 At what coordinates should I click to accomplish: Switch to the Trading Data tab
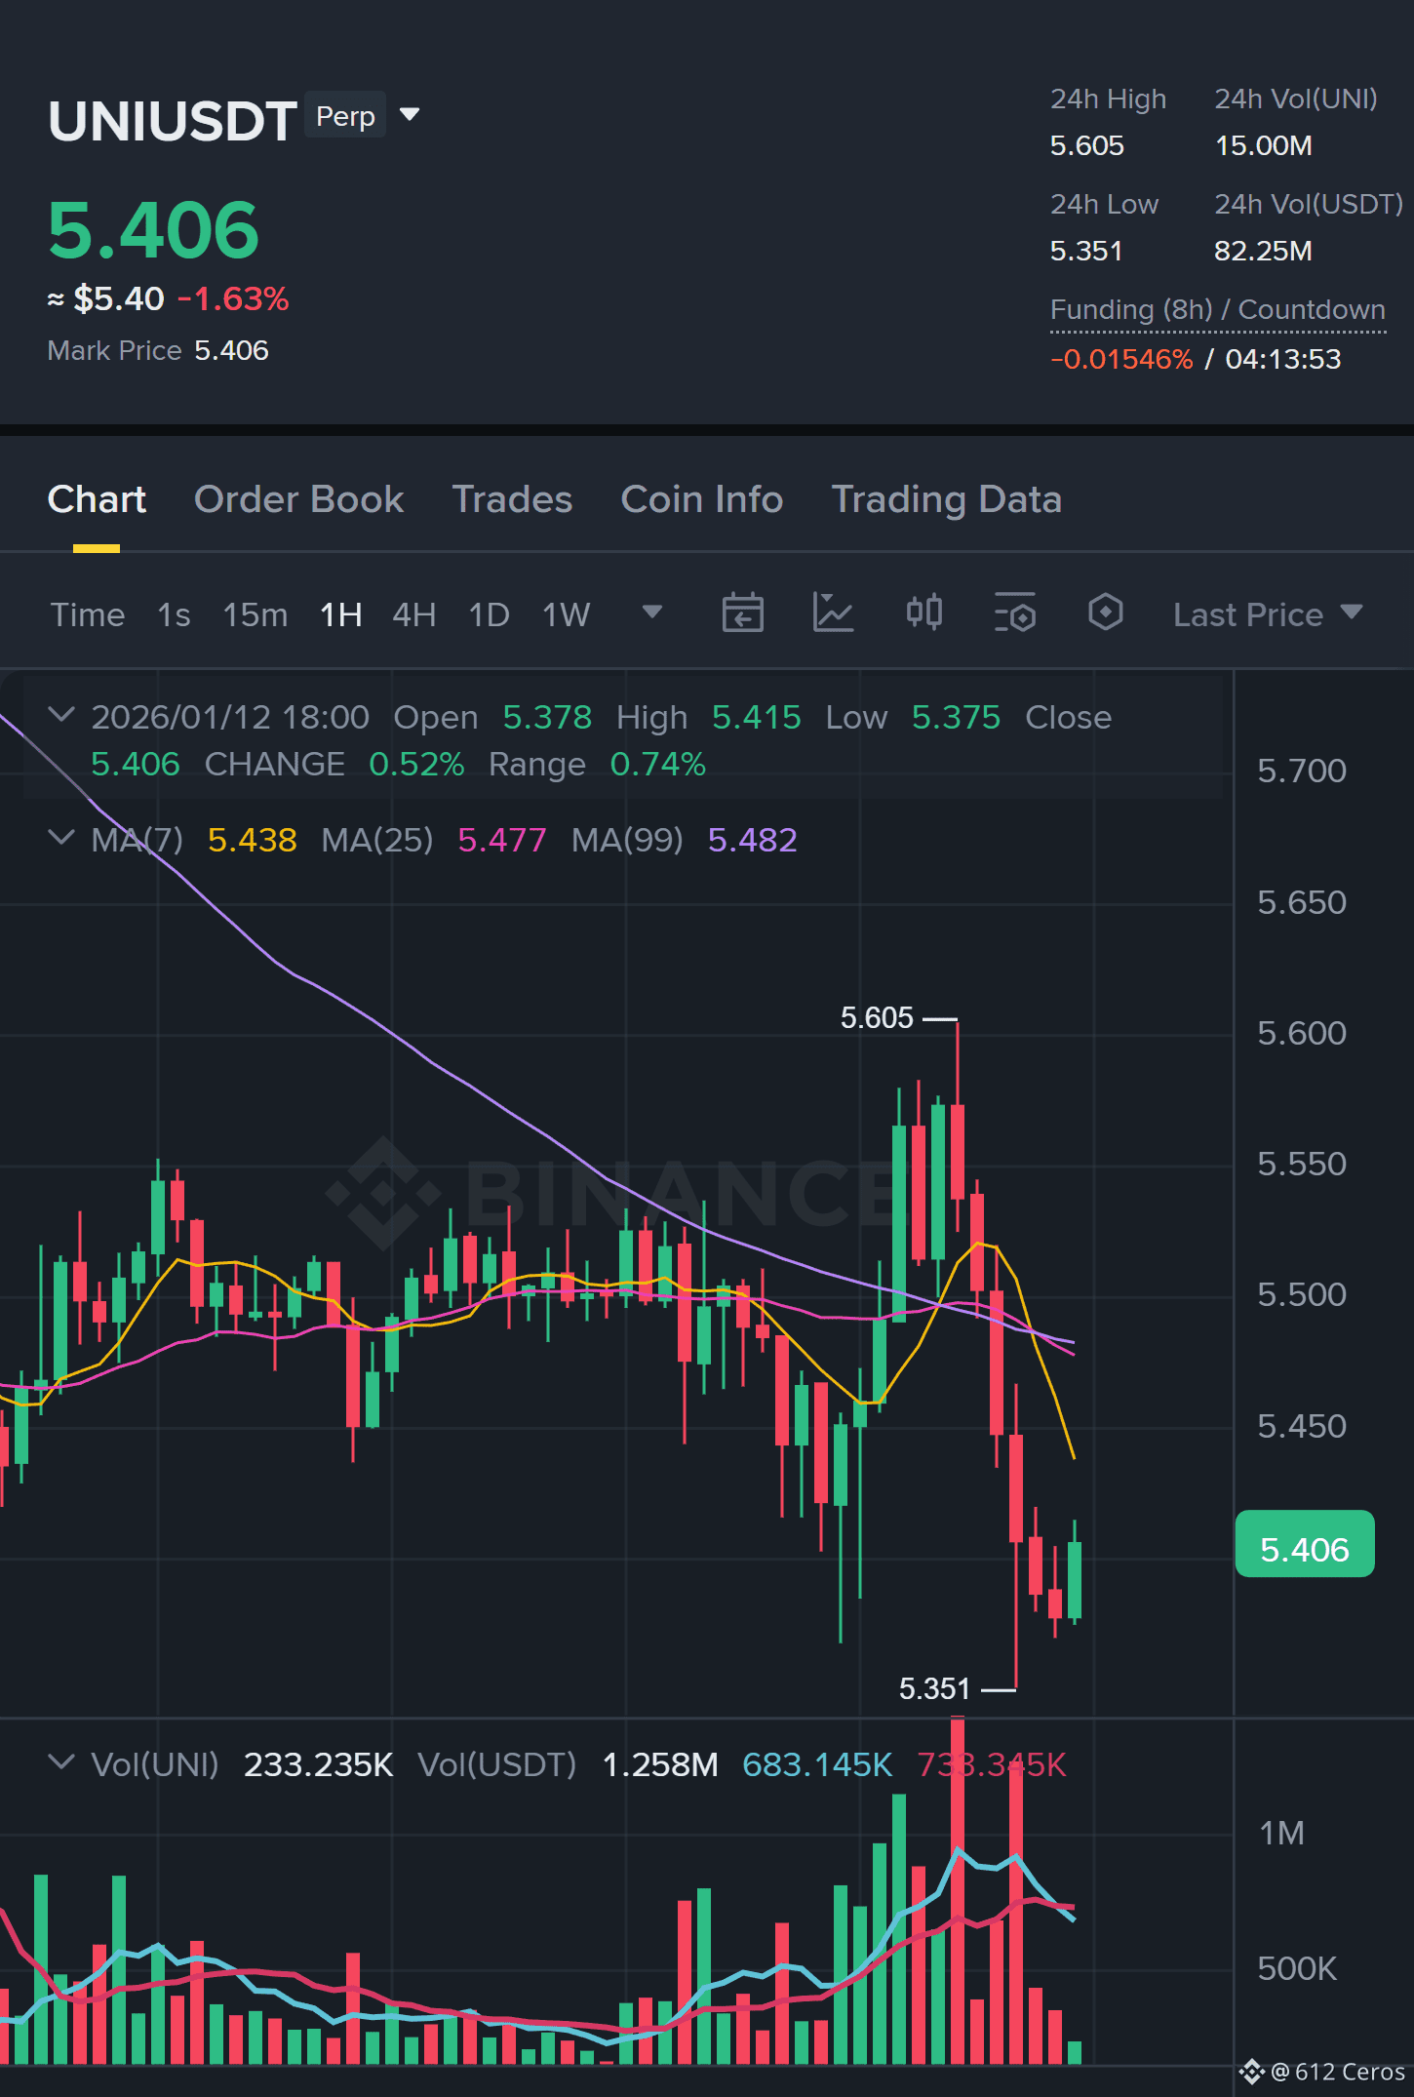[x=946, y=499]
